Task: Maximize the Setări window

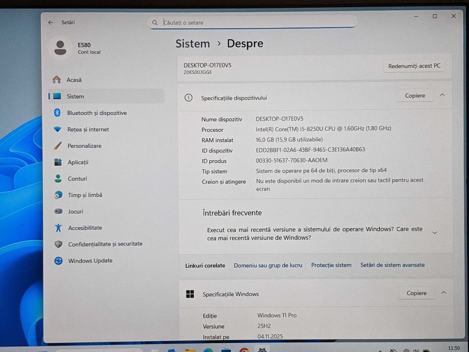Action: [x=435, y=16]
